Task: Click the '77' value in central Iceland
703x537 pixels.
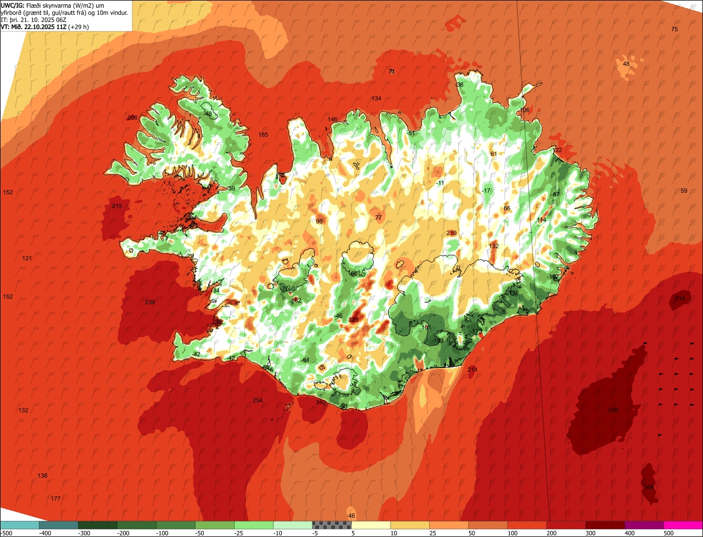Action: click(378, 217)
